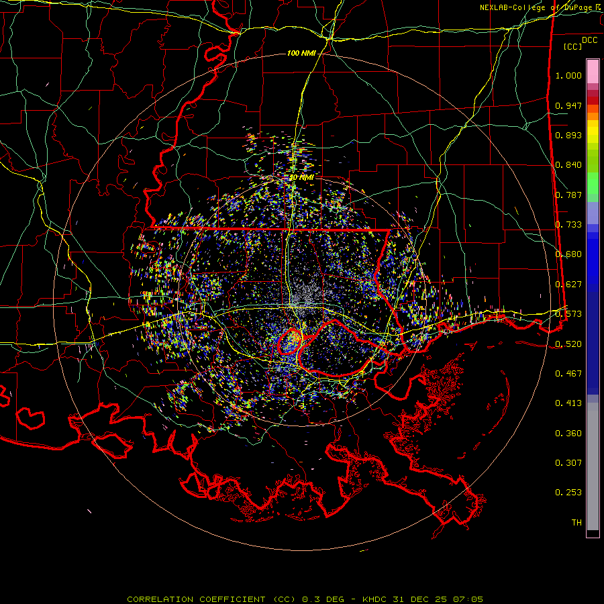The image size is (604, 604).
Task: Click the 0.573 legend value
Action: point(568,314)
